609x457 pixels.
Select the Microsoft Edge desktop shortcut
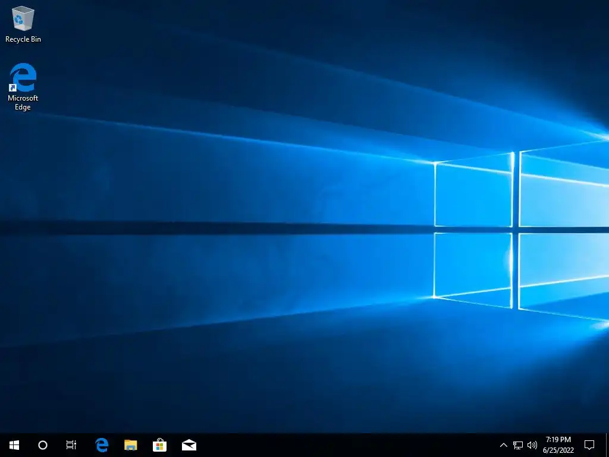23,87
